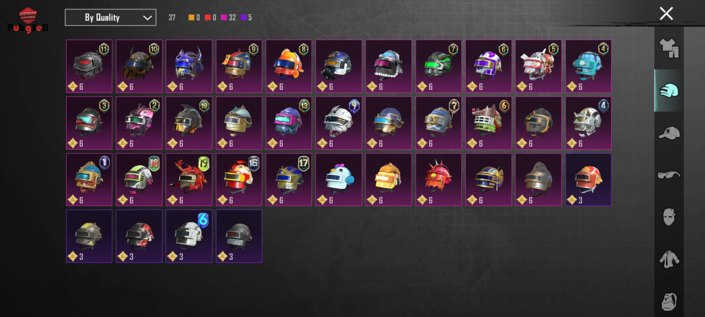Expand the By Quality sort dropdown
705x317 pixels.
click(110, 17)
